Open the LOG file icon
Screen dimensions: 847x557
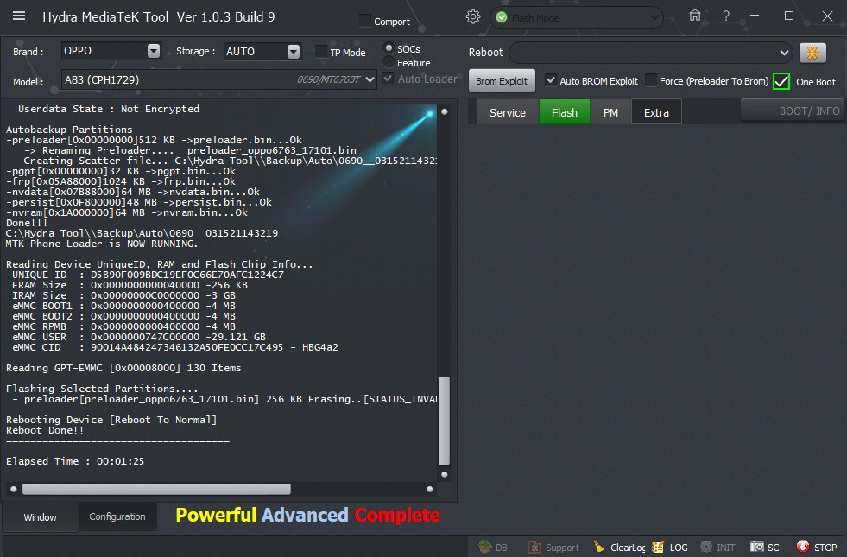[670, 547]
